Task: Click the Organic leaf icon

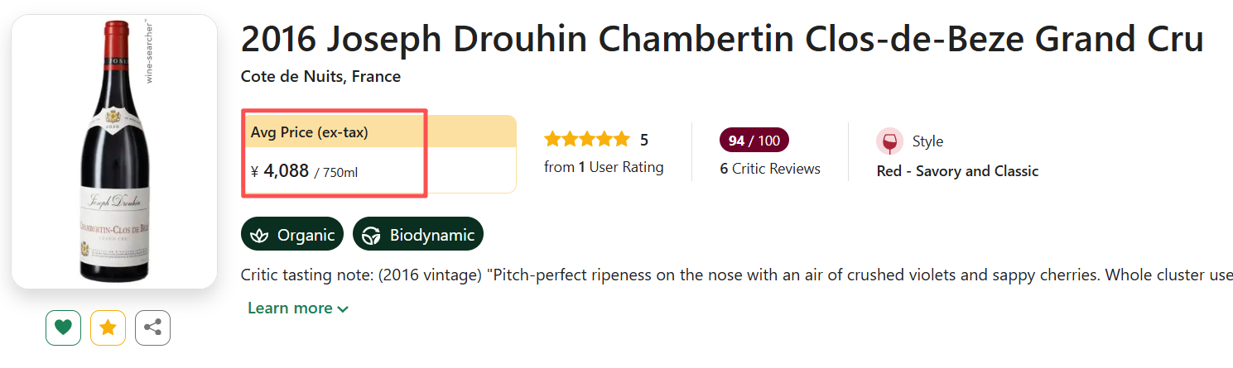Action: coord(260,235)
